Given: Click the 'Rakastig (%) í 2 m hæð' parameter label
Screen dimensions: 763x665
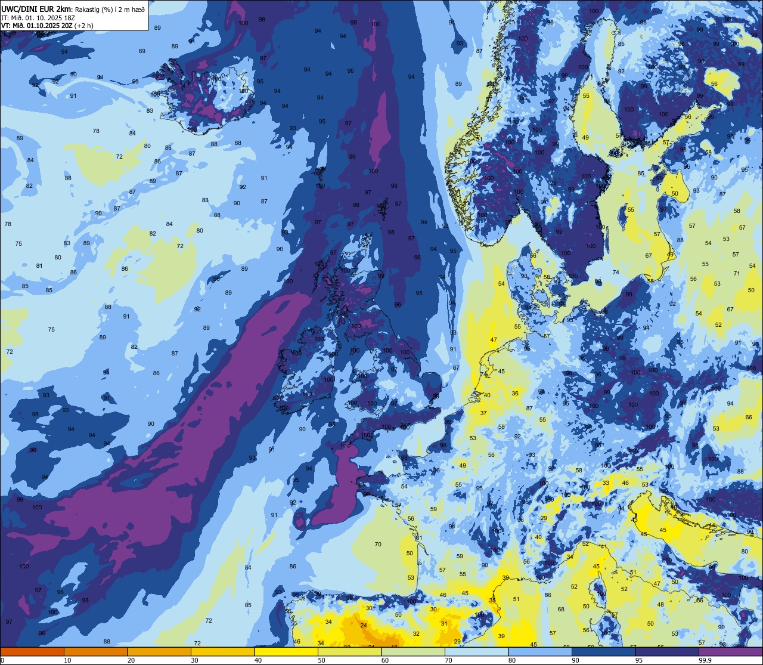Looking at the screenshot, I should pyautogui.click(x=109, y=9).
